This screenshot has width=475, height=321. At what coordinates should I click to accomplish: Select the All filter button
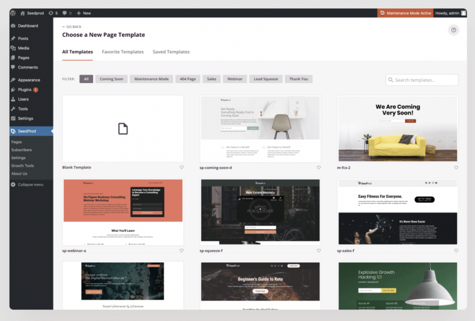click(86, 79)
